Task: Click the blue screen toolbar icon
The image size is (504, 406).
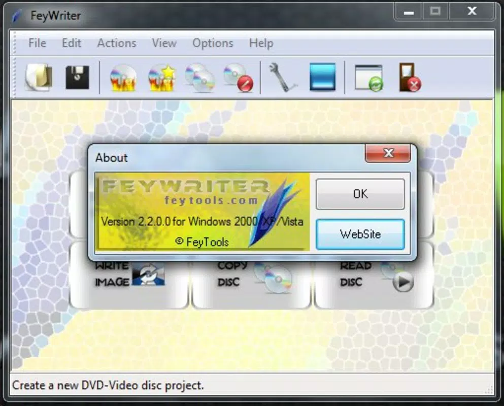Action: click(322, 77)
